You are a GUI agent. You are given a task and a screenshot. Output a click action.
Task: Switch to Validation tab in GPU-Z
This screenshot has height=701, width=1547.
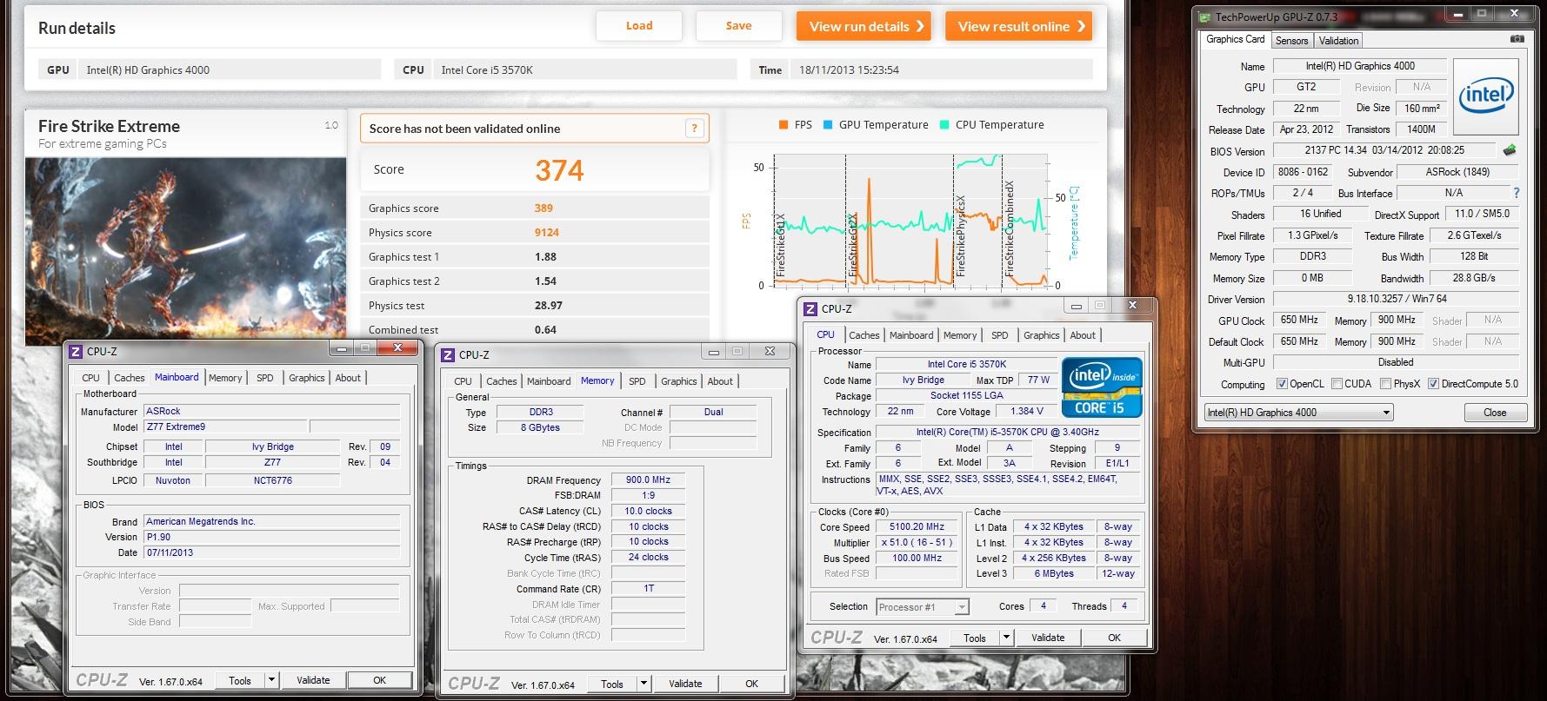(x=1338, y=41)
